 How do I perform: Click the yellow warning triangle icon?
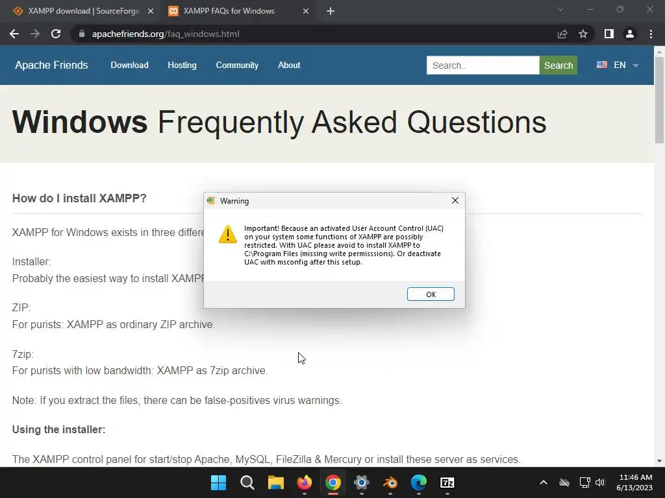point(228,234)
